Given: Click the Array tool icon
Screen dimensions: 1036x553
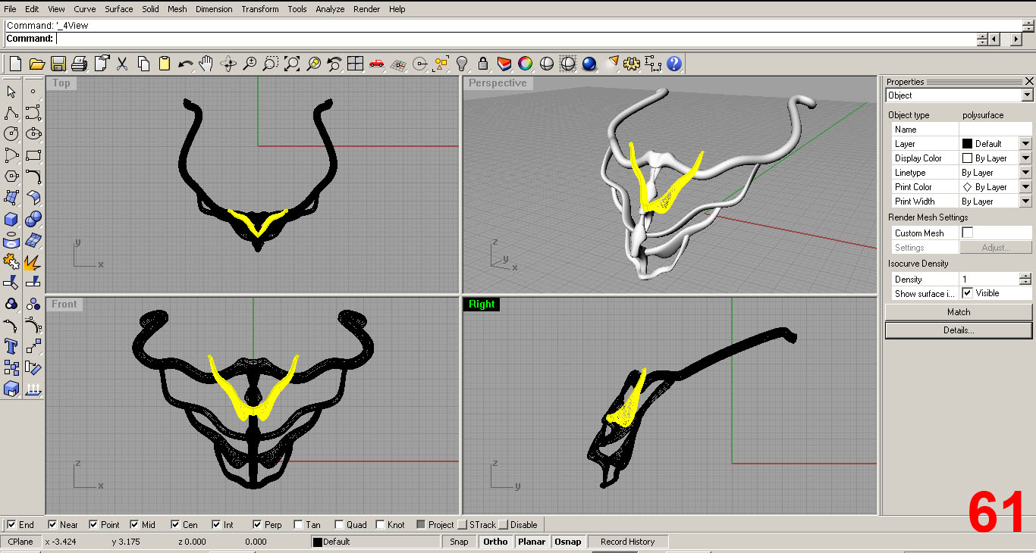Looking at the screenshot, I should tap(11, 367).
